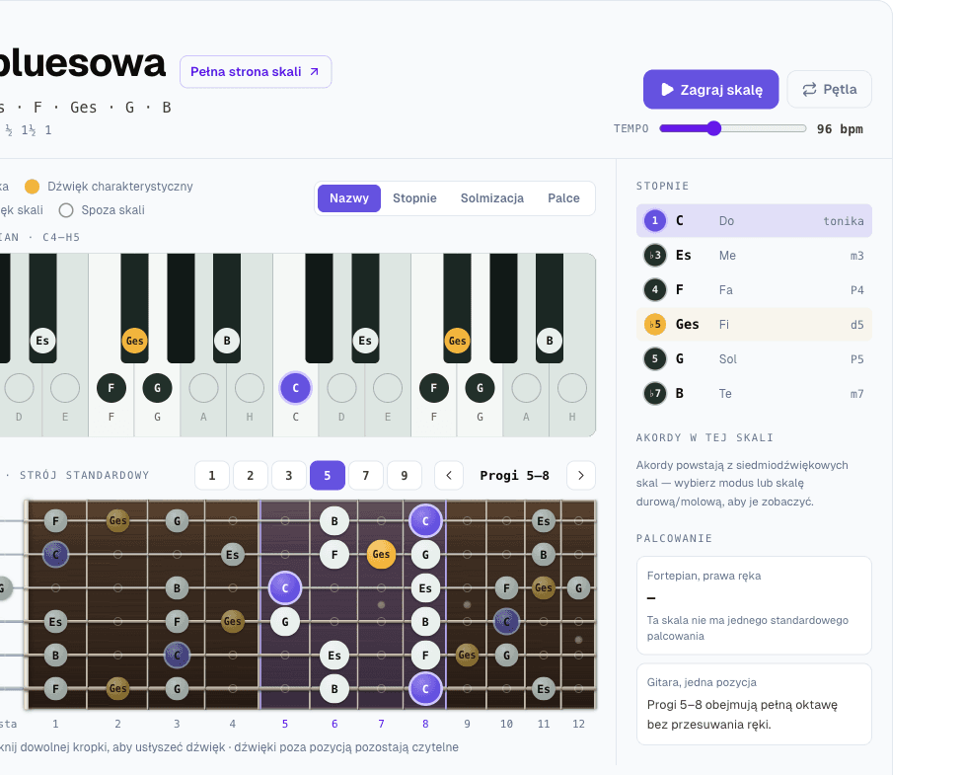Screen dimensions: 963x775
Task: Select fretboard position 2
Action: 250,475
